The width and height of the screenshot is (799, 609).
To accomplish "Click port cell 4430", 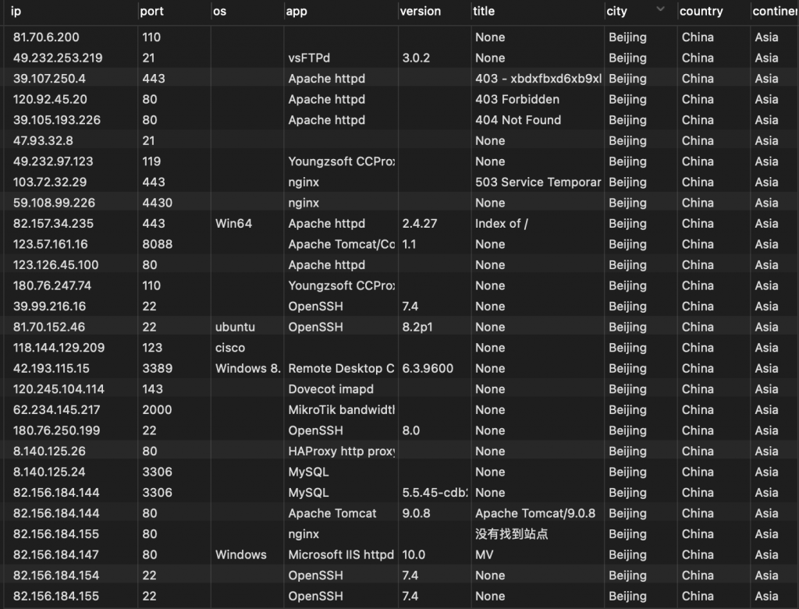I will pos(158,204).
